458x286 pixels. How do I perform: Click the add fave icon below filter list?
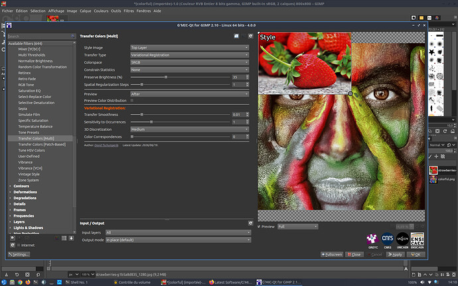[x=12, y=238]
